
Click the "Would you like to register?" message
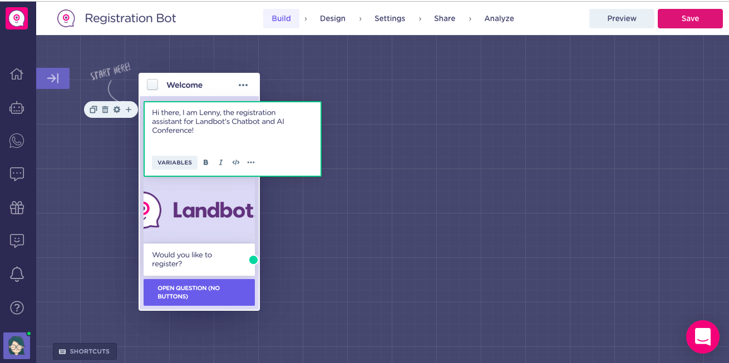click(x=199, y=260)
